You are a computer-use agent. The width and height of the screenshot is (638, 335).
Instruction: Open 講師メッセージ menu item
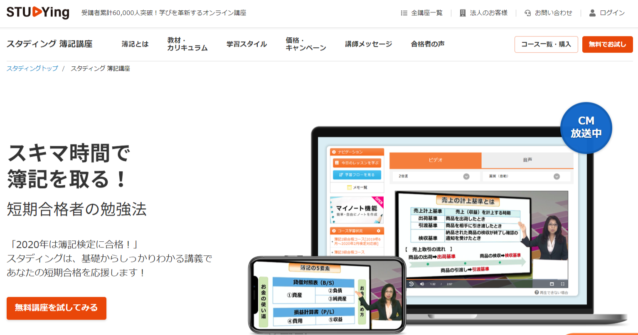click(x=369, y=44)
